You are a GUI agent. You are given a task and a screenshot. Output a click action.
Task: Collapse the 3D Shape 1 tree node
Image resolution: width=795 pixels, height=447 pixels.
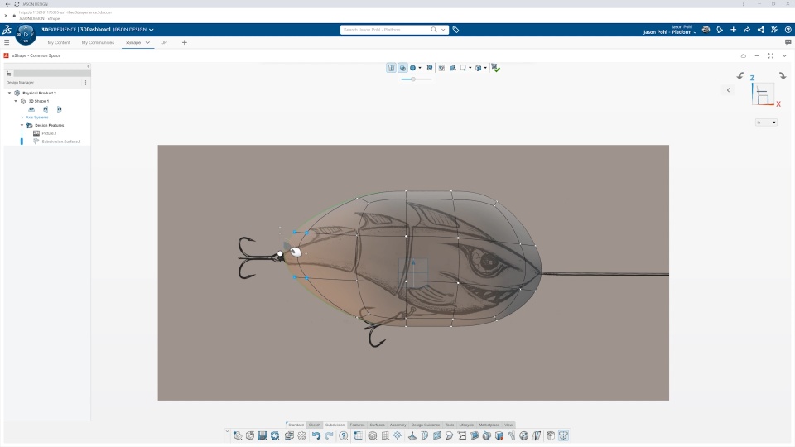click(16, 101)
